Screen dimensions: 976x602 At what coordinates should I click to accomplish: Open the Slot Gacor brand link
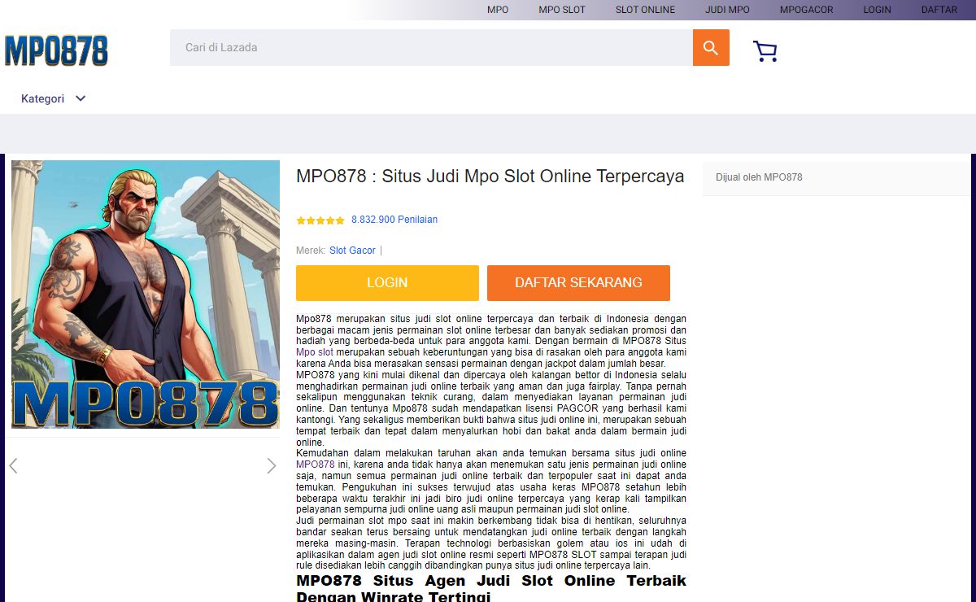[x=352, y=251]
